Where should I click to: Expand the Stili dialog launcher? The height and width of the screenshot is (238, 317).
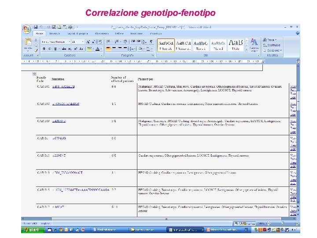coord(258,55)
